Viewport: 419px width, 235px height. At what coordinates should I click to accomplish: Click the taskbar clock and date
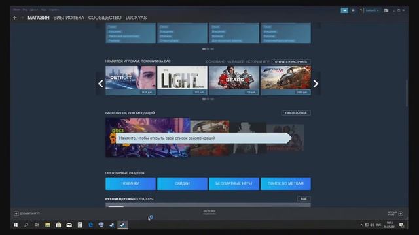pos(390,225)
